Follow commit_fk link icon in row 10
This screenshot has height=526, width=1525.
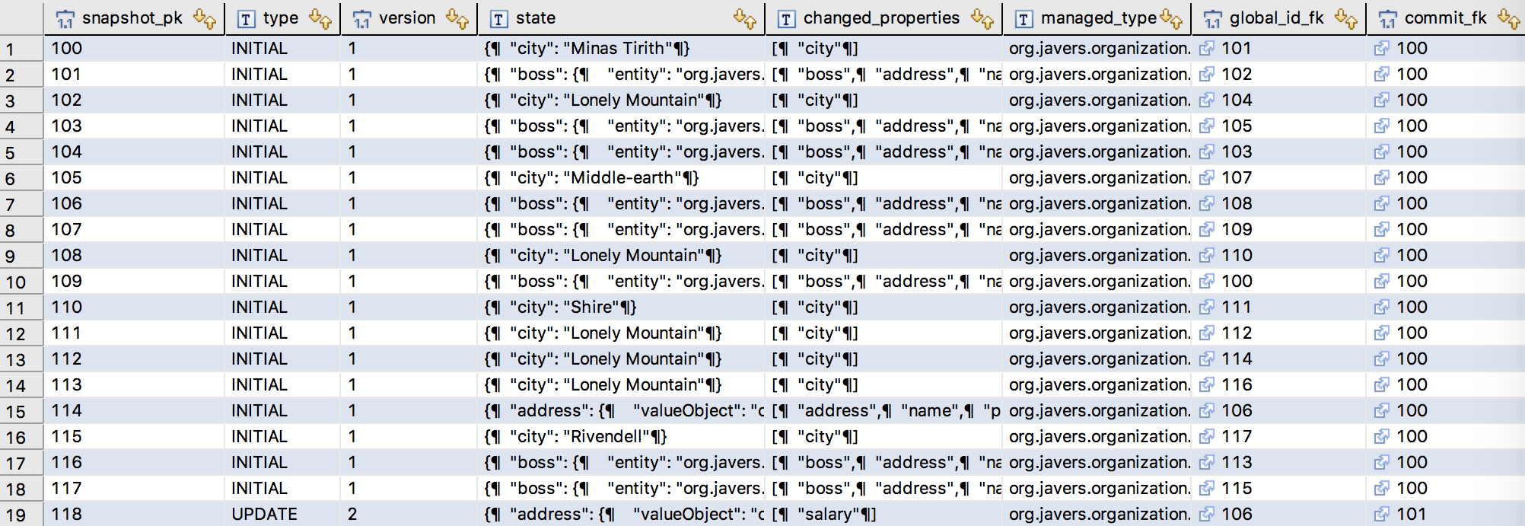click(x=1382, y=282)
